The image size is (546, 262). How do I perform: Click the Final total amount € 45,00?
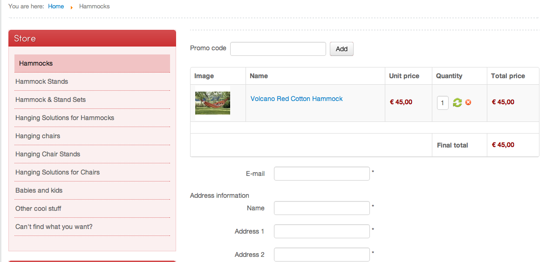(x=503, y=145)
